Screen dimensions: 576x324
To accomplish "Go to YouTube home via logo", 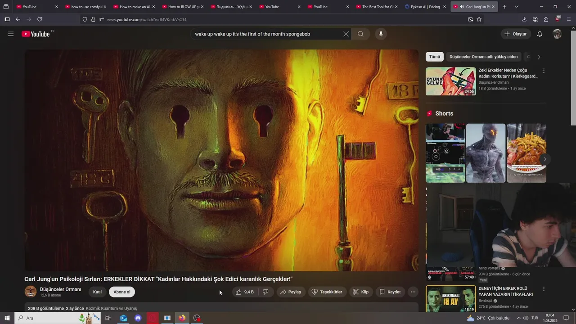I will click(36, 34).
